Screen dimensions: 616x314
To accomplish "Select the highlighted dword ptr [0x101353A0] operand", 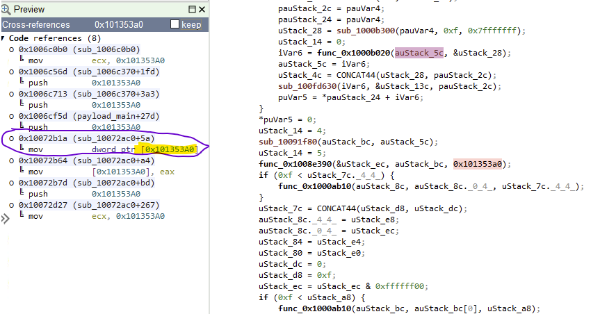I will pyautogui.click(x=145, y=149).
